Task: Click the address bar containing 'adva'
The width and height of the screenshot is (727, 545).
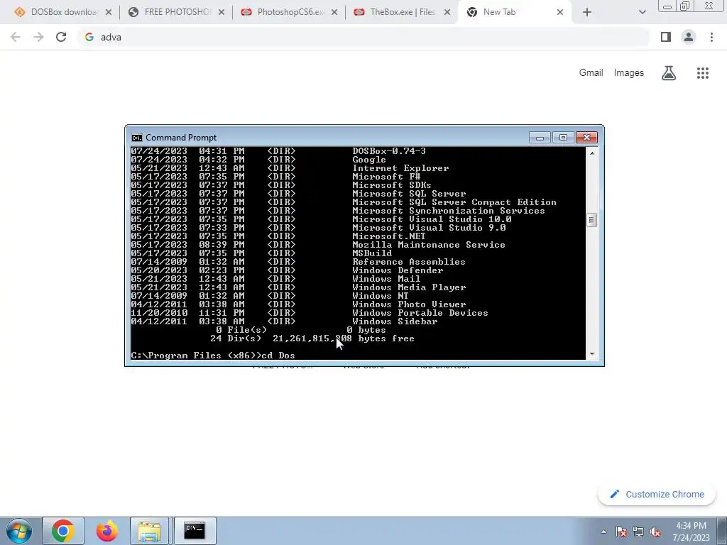Action: (x=363, y=37)
